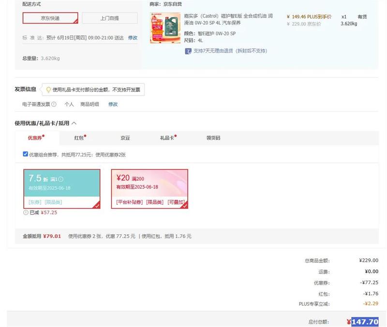387x327 pixels.
Task: Switch to the 红包 tab
Action: click(79, 138)
